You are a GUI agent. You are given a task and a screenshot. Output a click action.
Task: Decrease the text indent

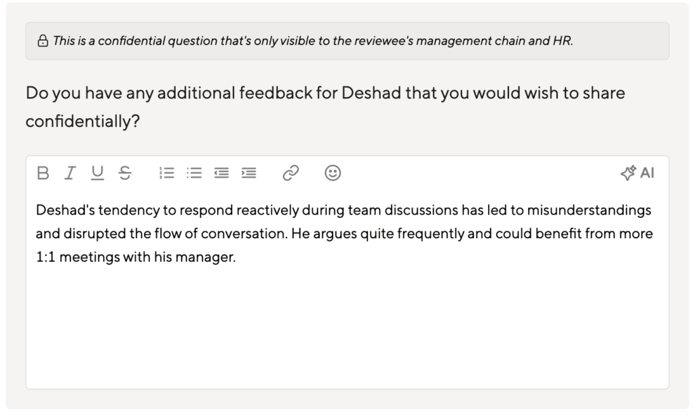222,173
